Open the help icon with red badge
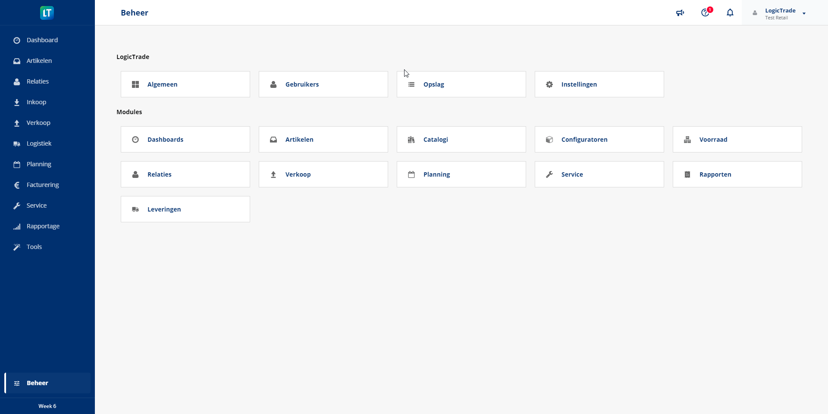828x414 pixels. point(705,13)
